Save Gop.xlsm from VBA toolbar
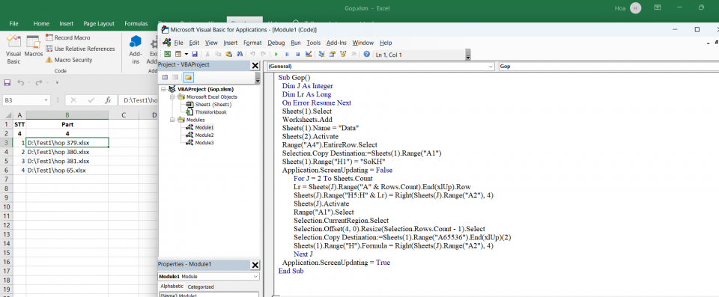The height and width of the screenshot is (297, 719). point(195,54)
